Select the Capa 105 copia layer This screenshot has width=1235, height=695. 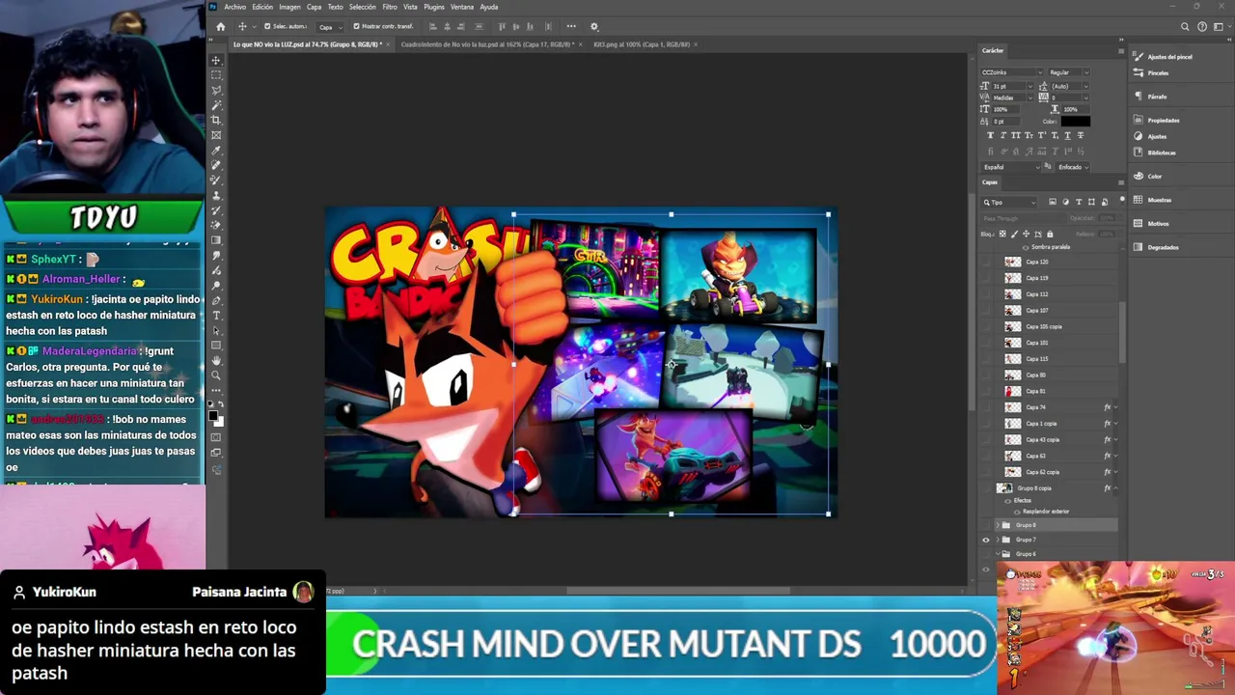1043,326
